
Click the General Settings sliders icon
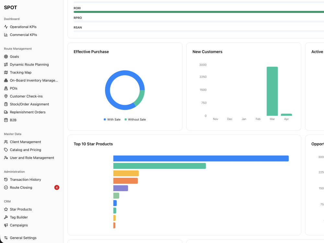tap(6, 238)
